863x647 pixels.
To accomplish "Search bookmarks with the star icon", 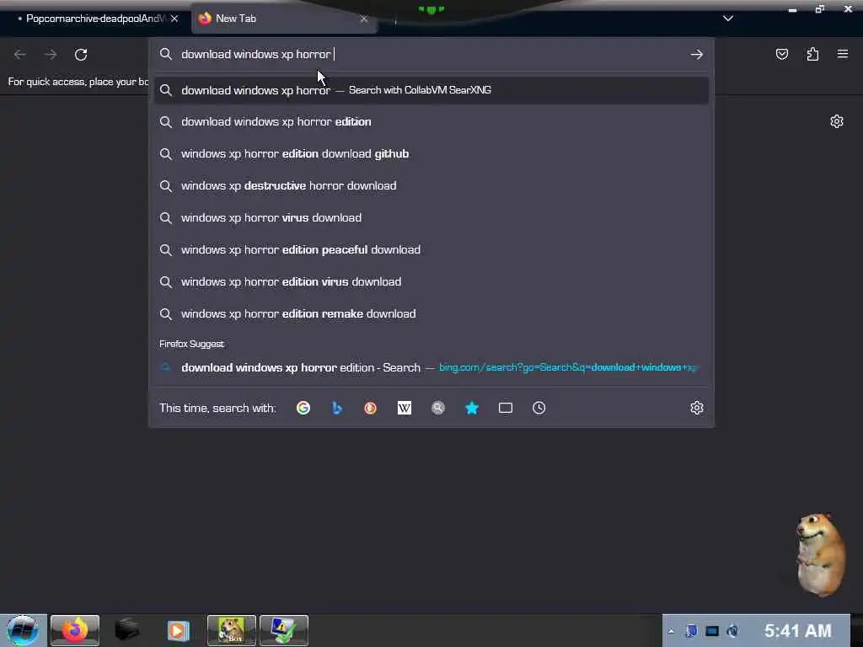I will [x=472, y=408].
